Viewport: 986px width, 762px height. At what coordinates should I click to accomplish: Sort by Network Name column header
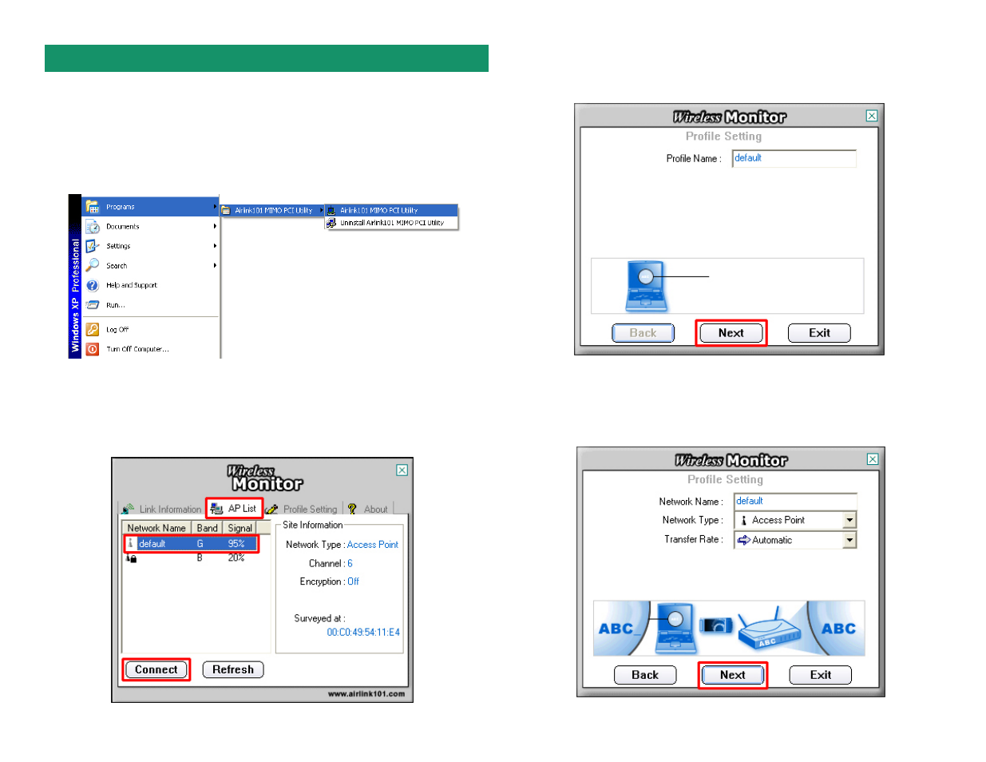tap(156, 528)
